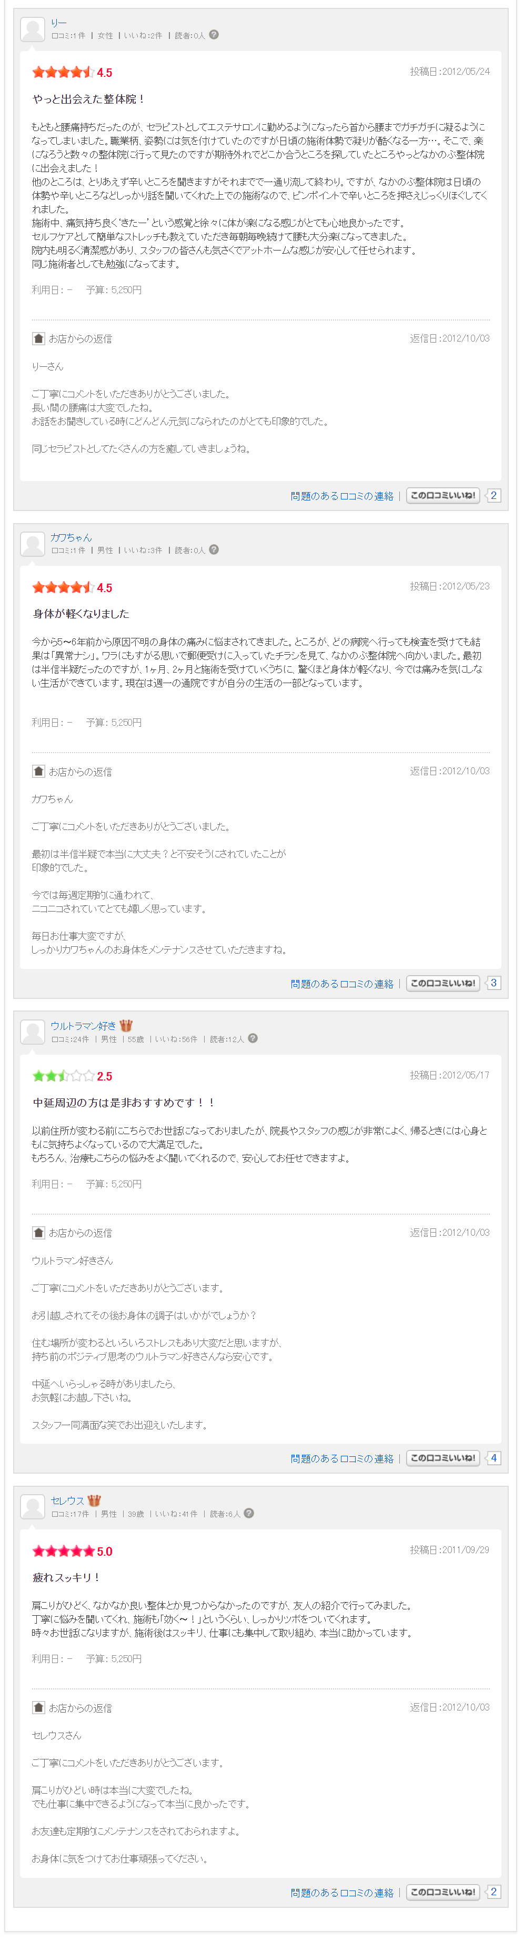Image resolution: width=524 pixels, height=1941 pixels.
Task: Report a problem with カワちゃん's review
Action: click(342, 983)
